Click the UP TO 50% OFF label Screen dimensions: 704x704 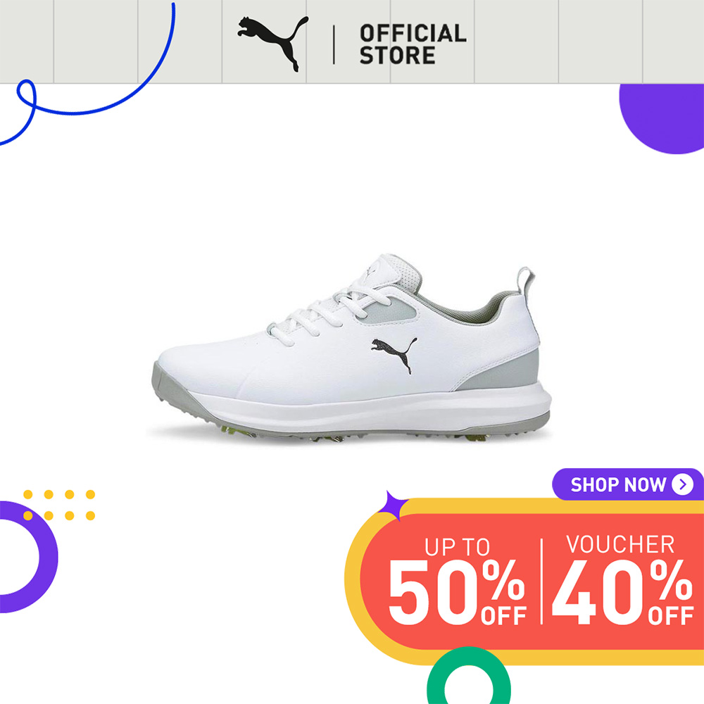(457, 581)
